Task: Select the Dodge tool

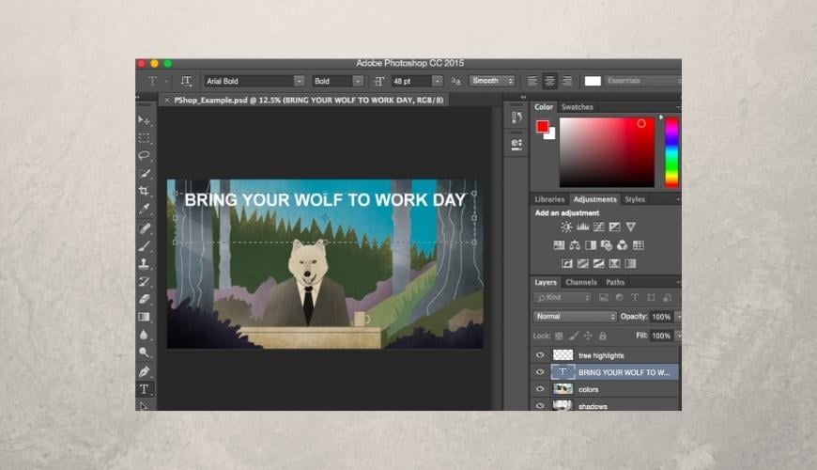Action: pos(145,352)
